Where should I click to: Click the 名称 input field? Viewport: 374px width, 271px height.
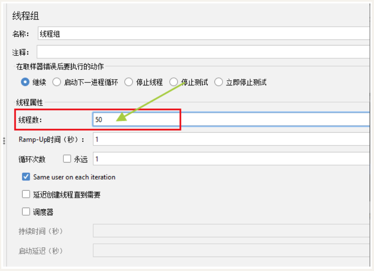click(x=204, y=34)
